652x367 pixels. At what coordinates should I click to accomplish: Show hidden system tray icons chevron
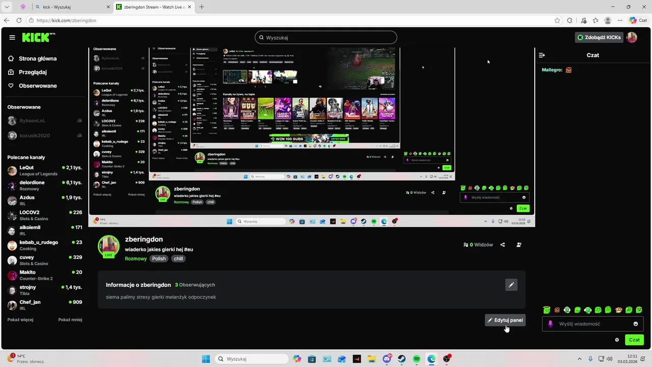pos(579,359)
